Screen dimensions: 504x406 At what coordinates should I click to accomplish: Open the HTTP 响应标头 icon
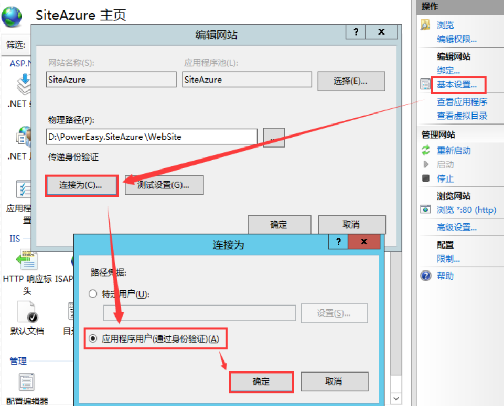[x=26, y=260]
